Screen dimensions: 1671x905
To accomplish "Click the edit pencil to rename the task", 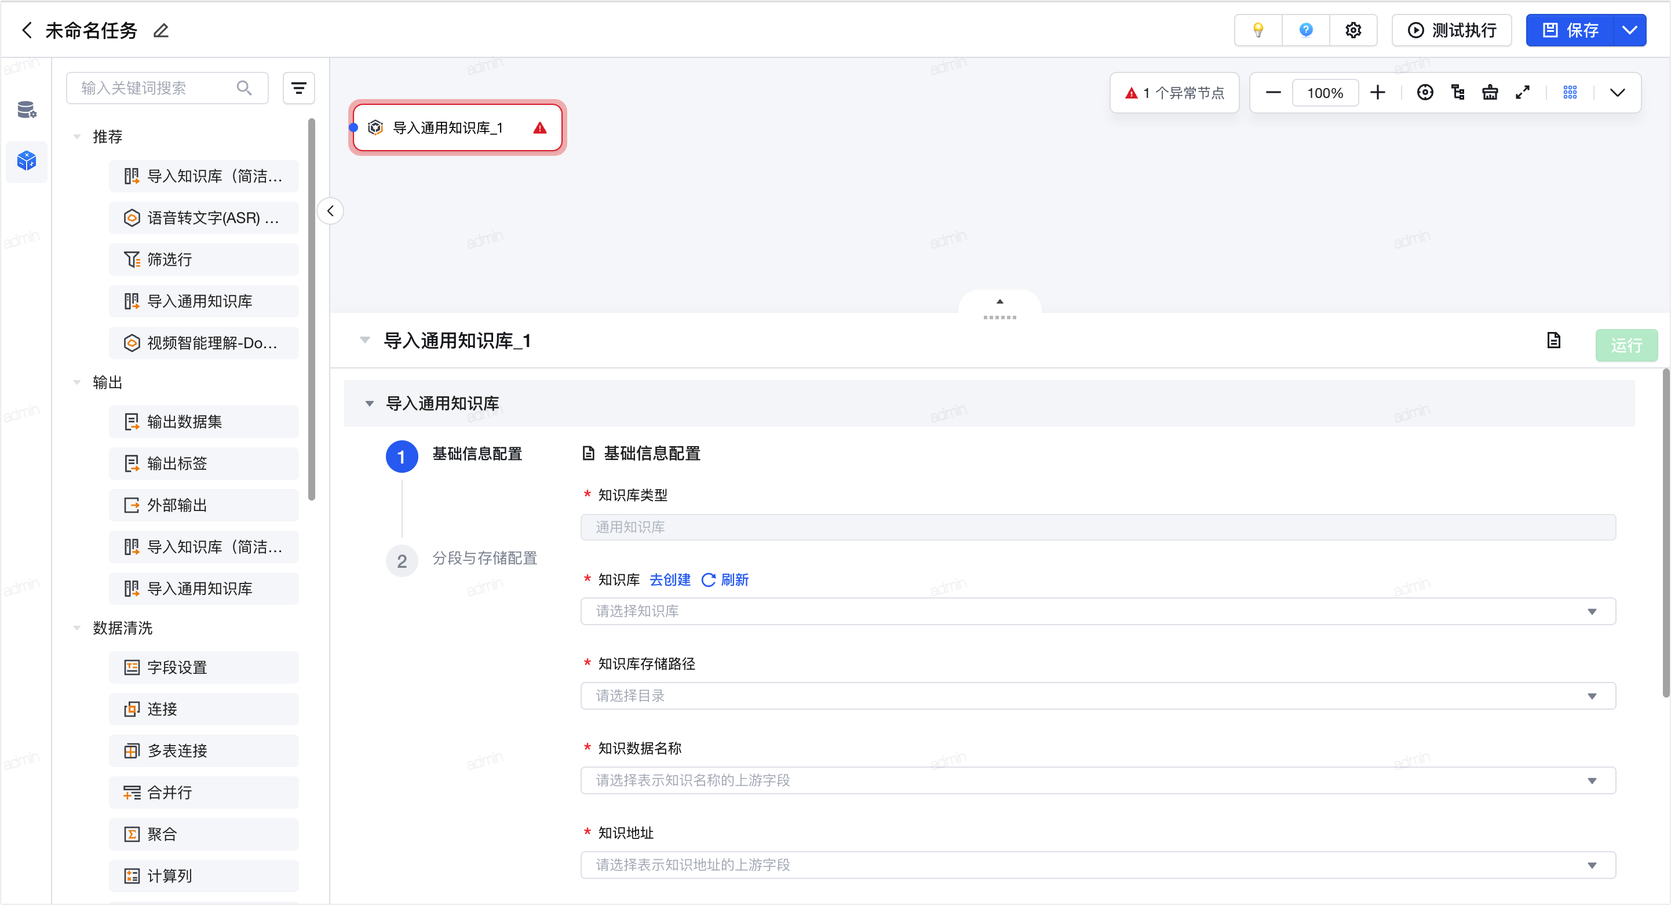I will click(x=161, y=31).
